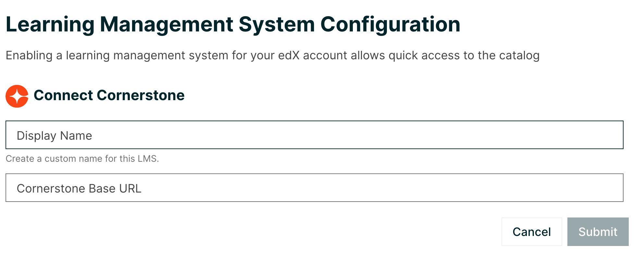Click the Connect Cornerstone heading
The width and height of the screenshot is (644, 258).
tap(109, 96)
